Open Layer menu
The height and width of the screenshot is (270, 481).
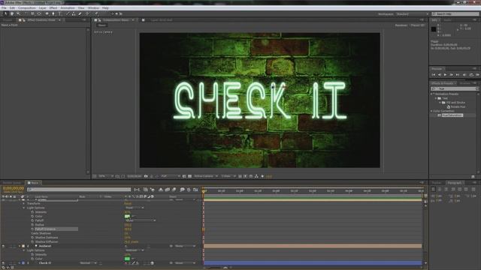tap(42, 8)
